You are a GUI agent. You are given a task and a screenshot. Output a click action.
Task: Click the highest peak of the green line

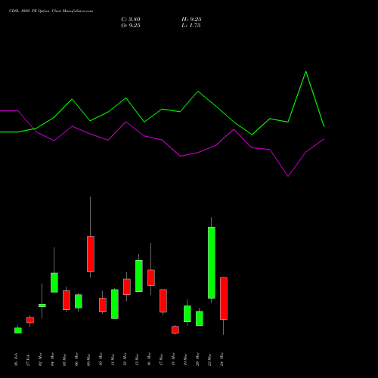pyautogui.click(x=306, y=72)
